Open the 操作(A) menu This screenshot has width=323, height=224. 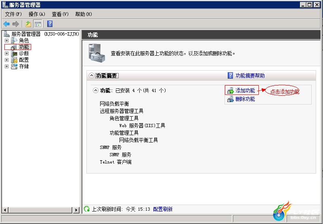[x=37, y=14]
